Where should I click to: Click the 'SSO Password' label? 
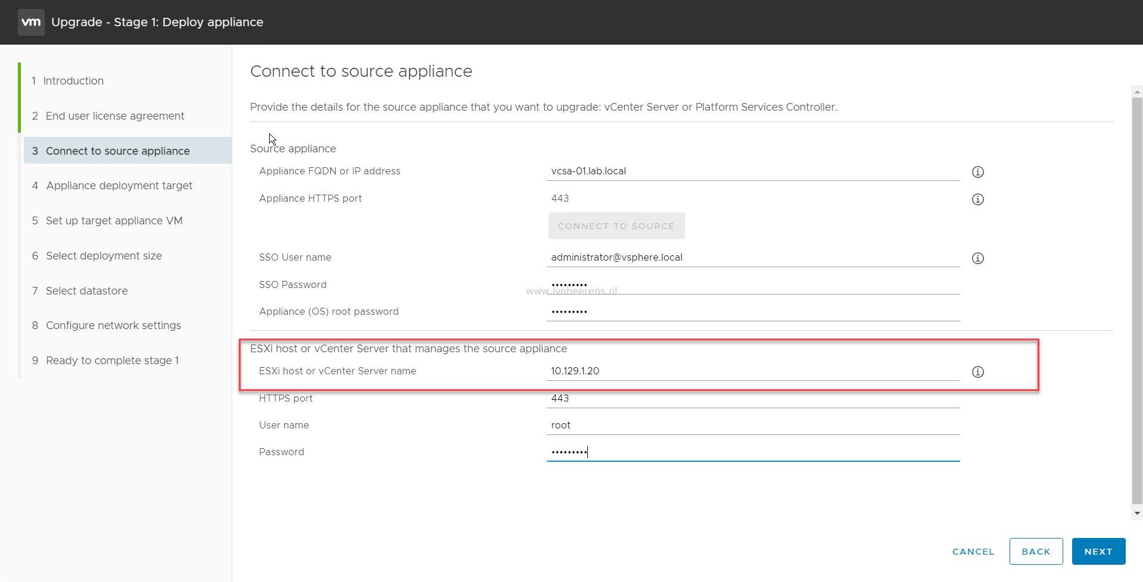point(292,284)
